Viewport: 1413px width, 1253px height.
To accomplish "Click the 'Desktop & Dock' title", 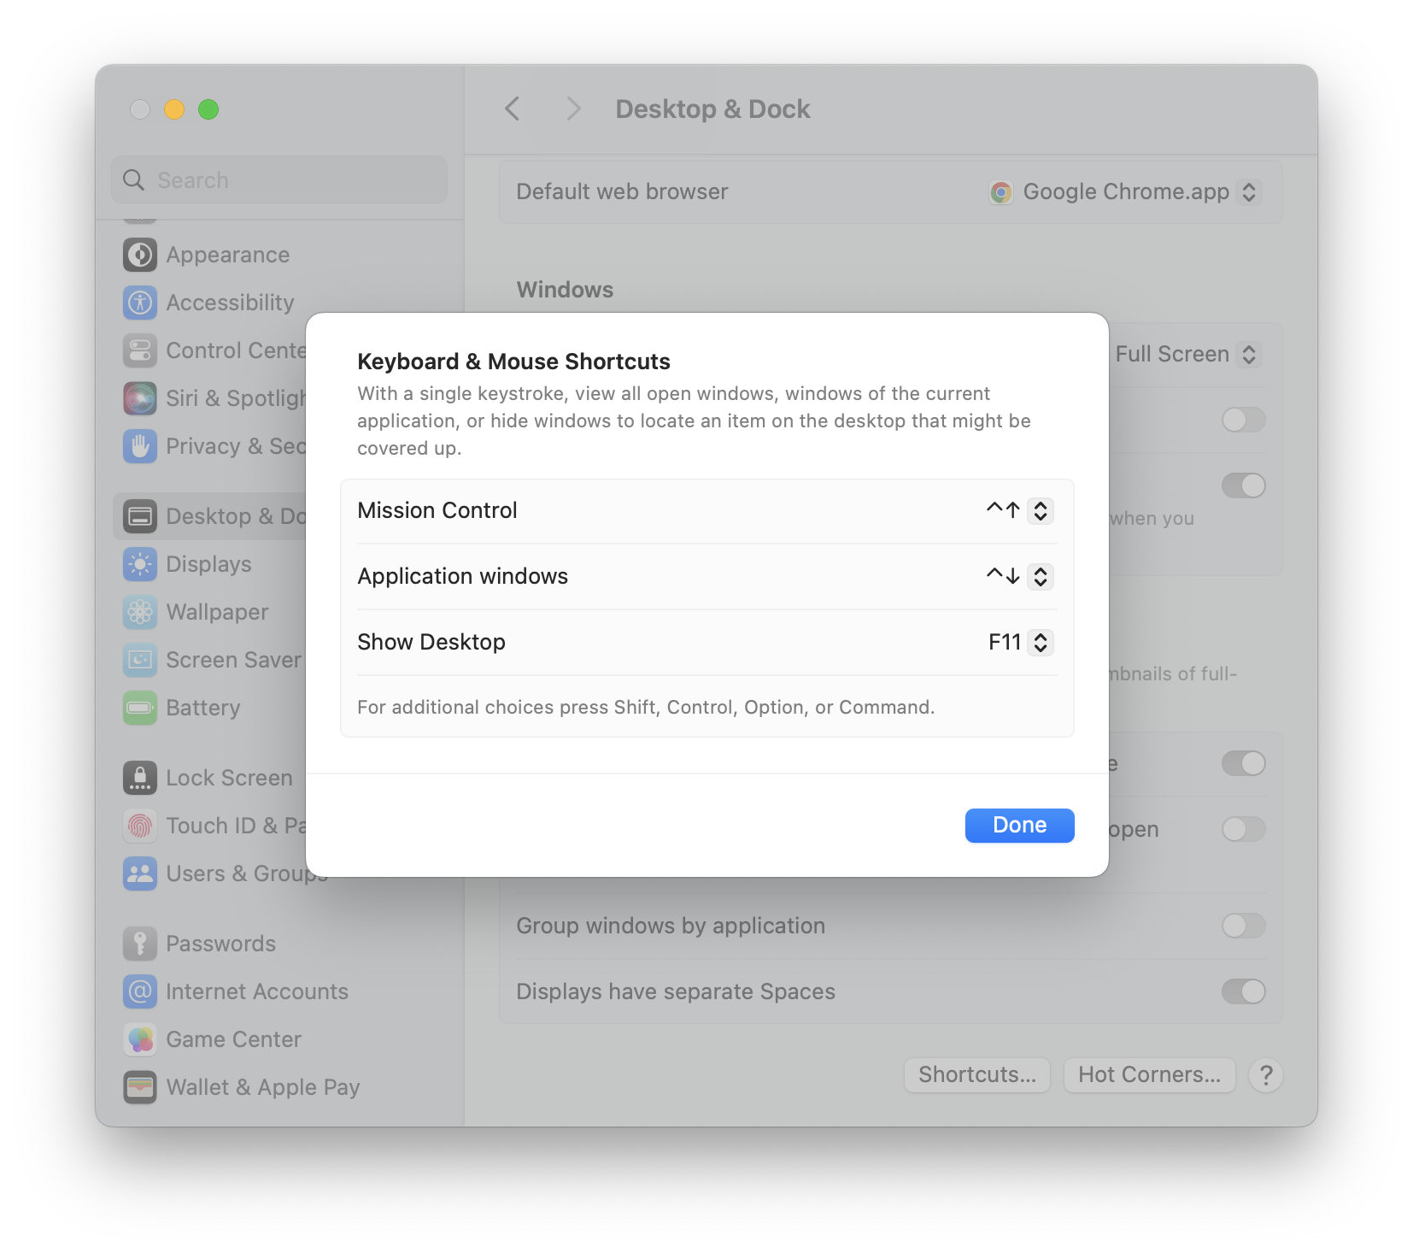I will (712, 109).
